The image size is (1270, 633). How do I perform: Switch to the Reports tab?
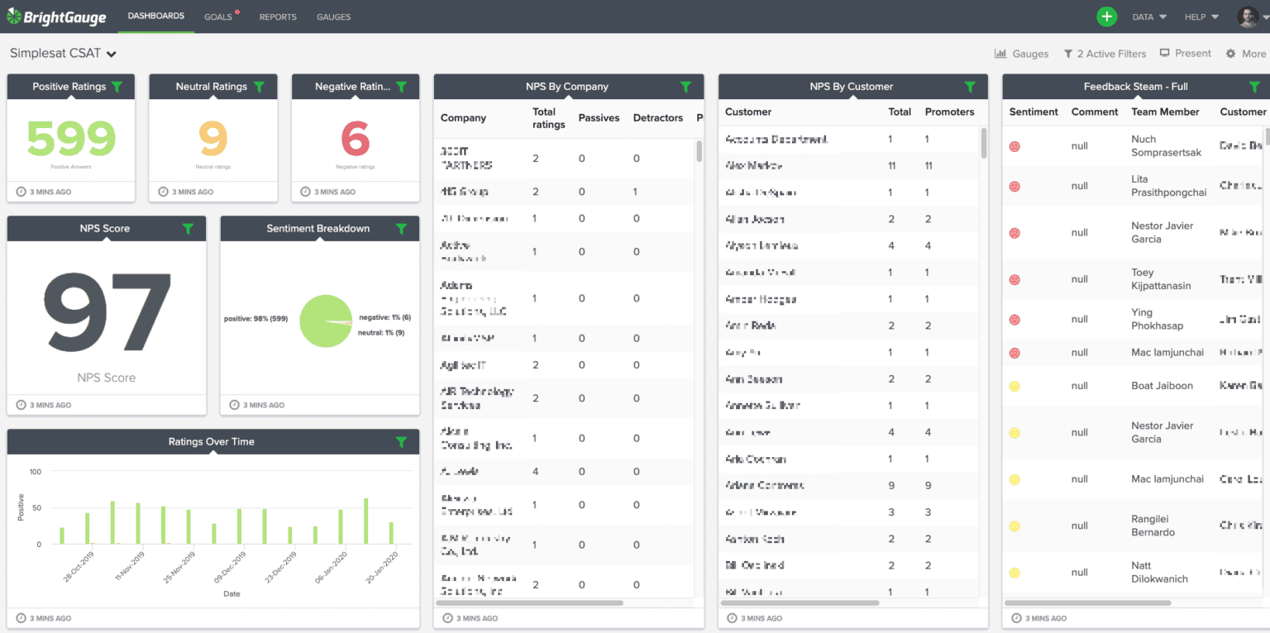click(278, 17)
